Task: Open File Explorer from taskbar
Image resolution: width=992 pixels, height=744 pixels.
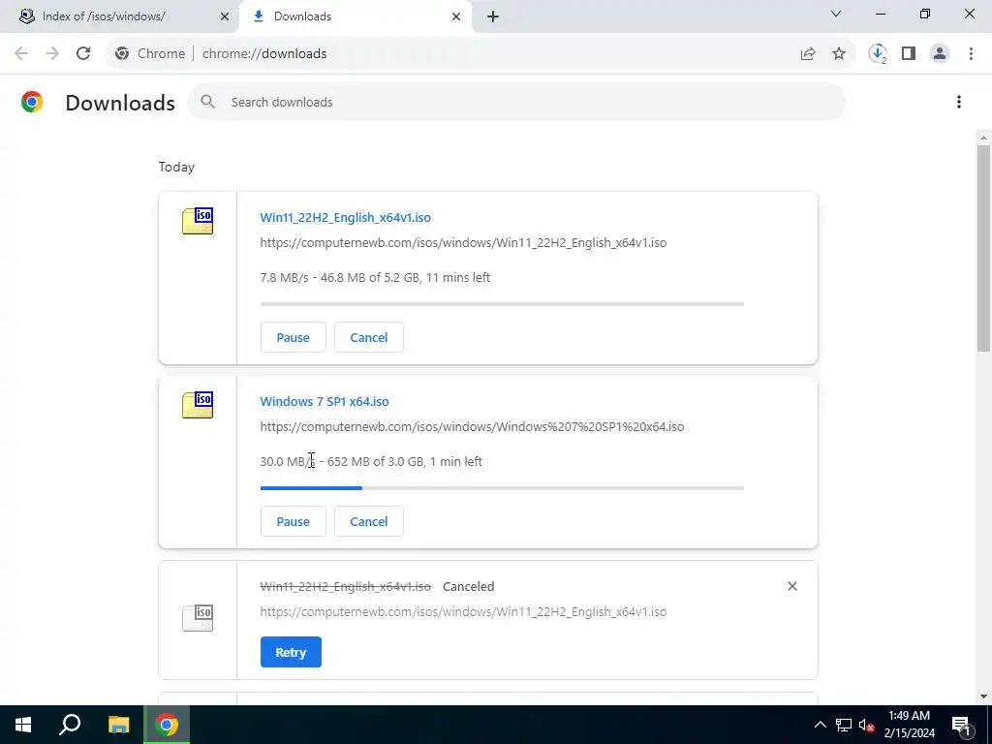Action: click(x=118, y=725)
